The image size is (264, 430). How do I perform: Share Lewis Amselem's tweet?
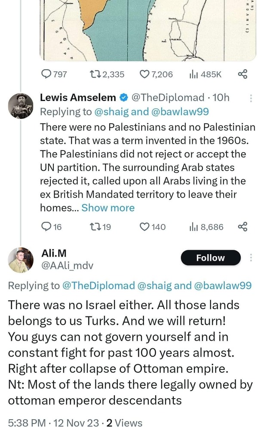pyautogui.click(x=243, y=227)
